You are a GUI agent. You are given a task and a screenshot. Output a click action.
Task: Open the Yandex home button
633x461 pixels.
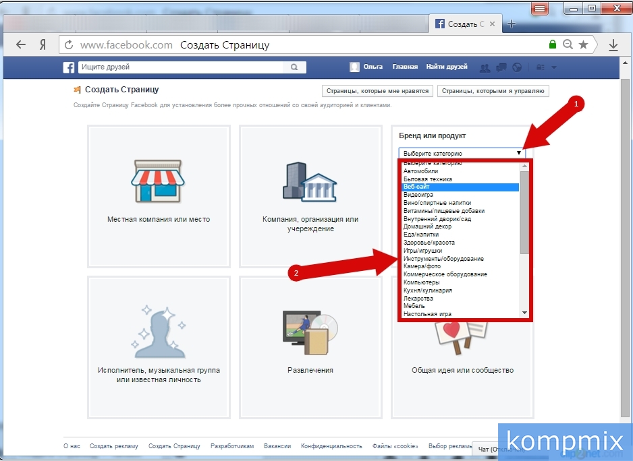43,44
